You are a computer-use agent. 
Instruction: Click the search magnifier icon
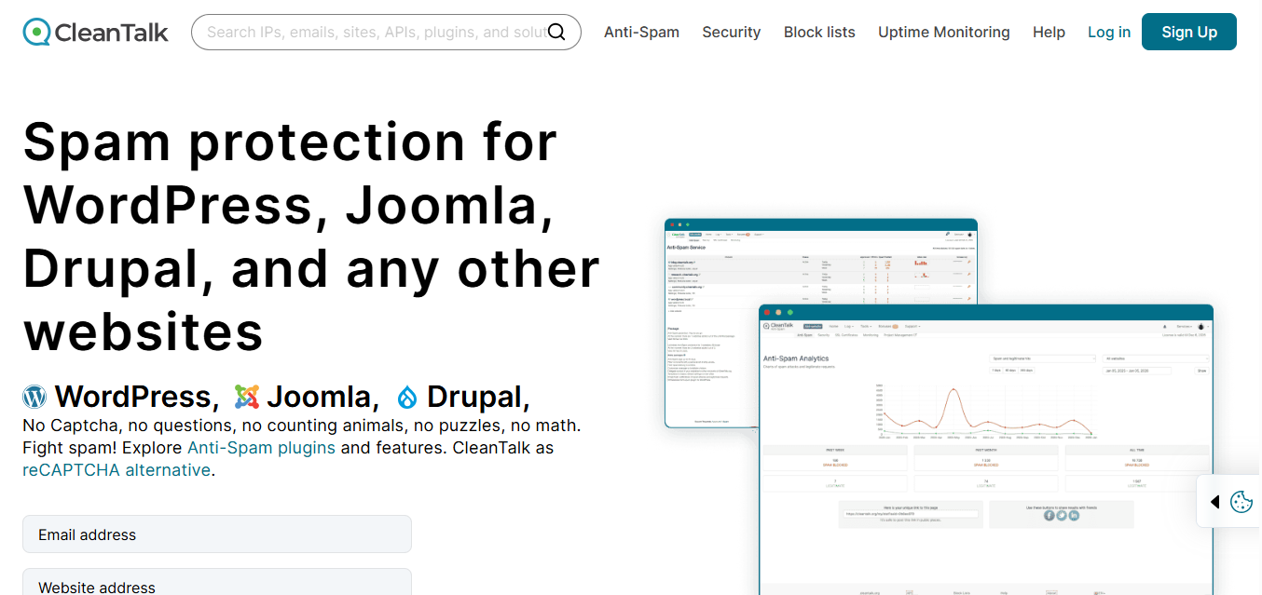[556, 32]
